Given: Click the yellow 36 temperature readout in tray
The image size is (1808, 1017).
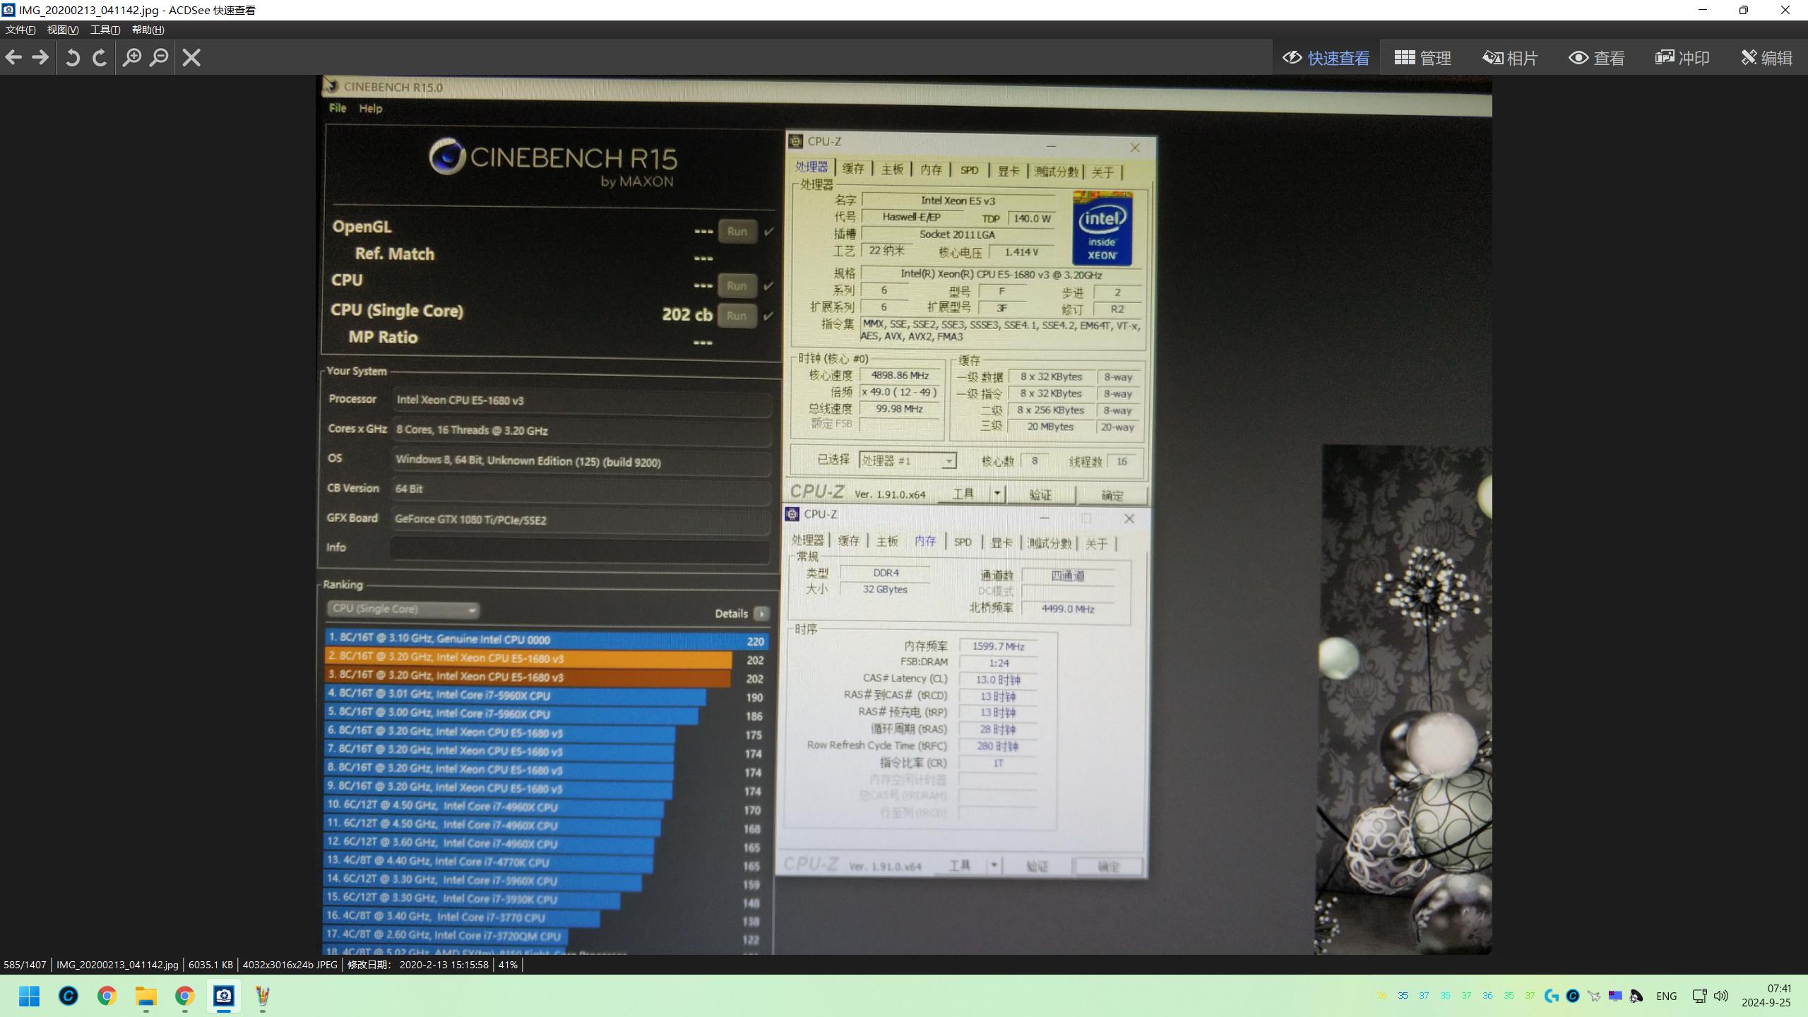Looking at the screenshot, I should 1381,996.
